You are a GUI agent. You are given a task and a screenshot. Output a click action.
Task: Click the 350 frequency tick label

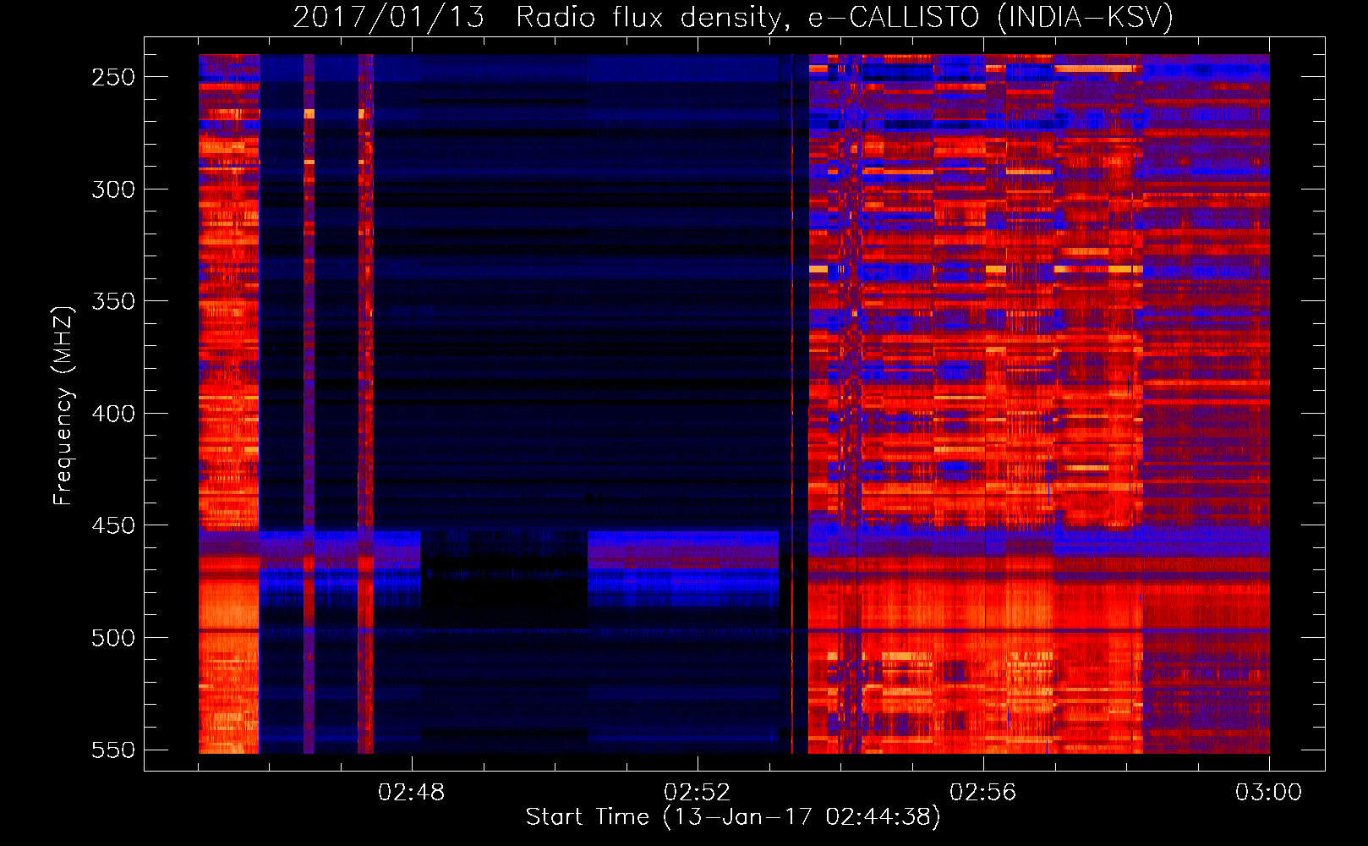pos(113,301)
